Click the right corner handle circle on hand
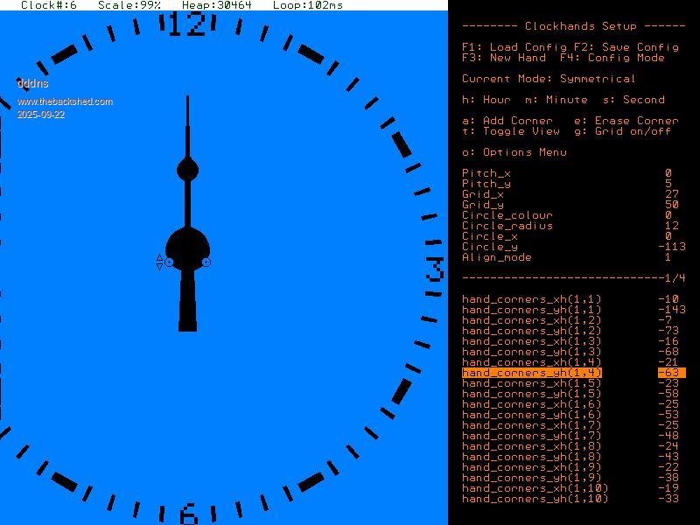 coord(206,262)
